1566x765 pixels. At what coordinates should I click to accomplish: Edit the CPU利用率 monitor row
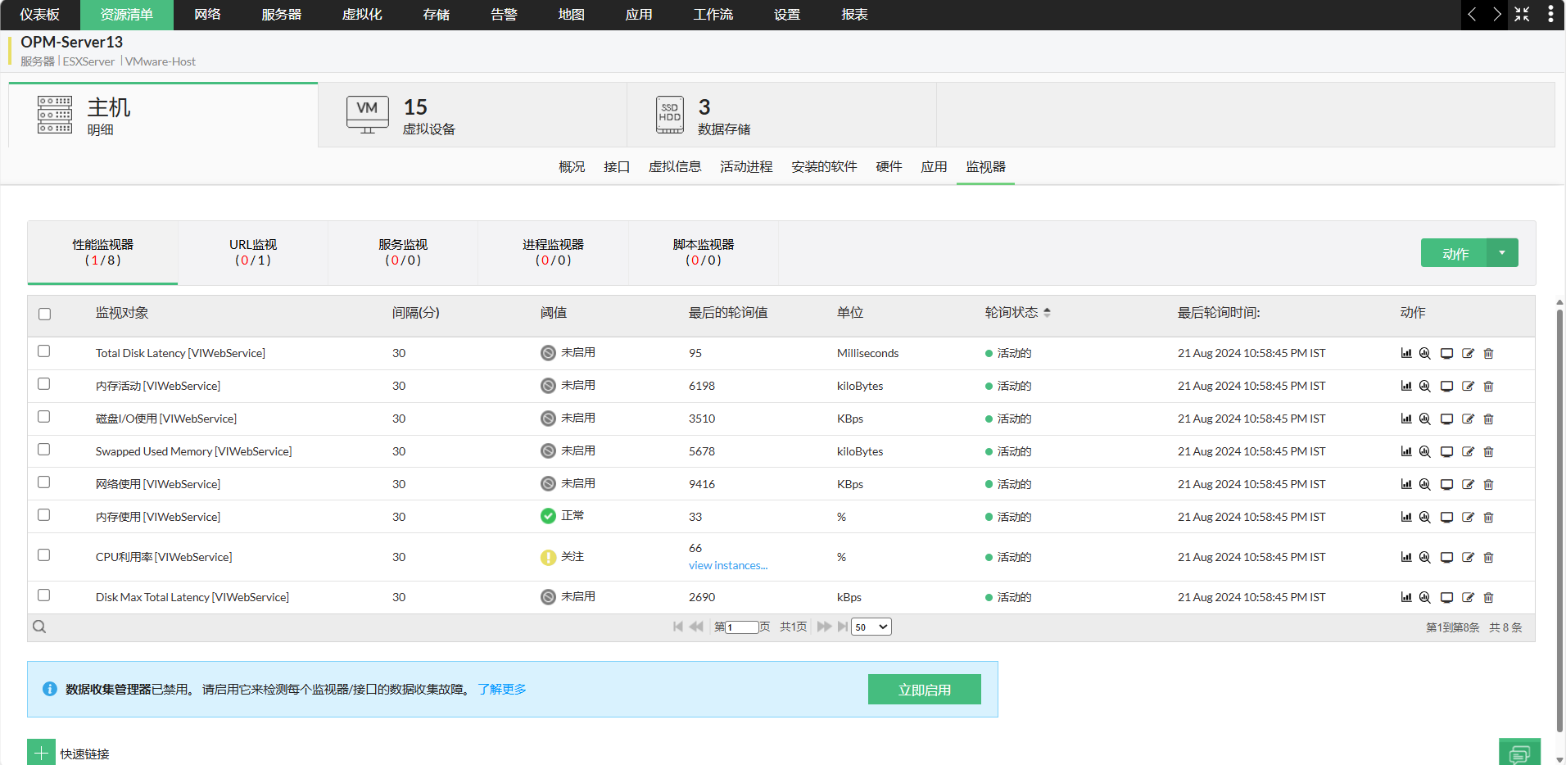pyautogui.click(x=1468, y=558)
